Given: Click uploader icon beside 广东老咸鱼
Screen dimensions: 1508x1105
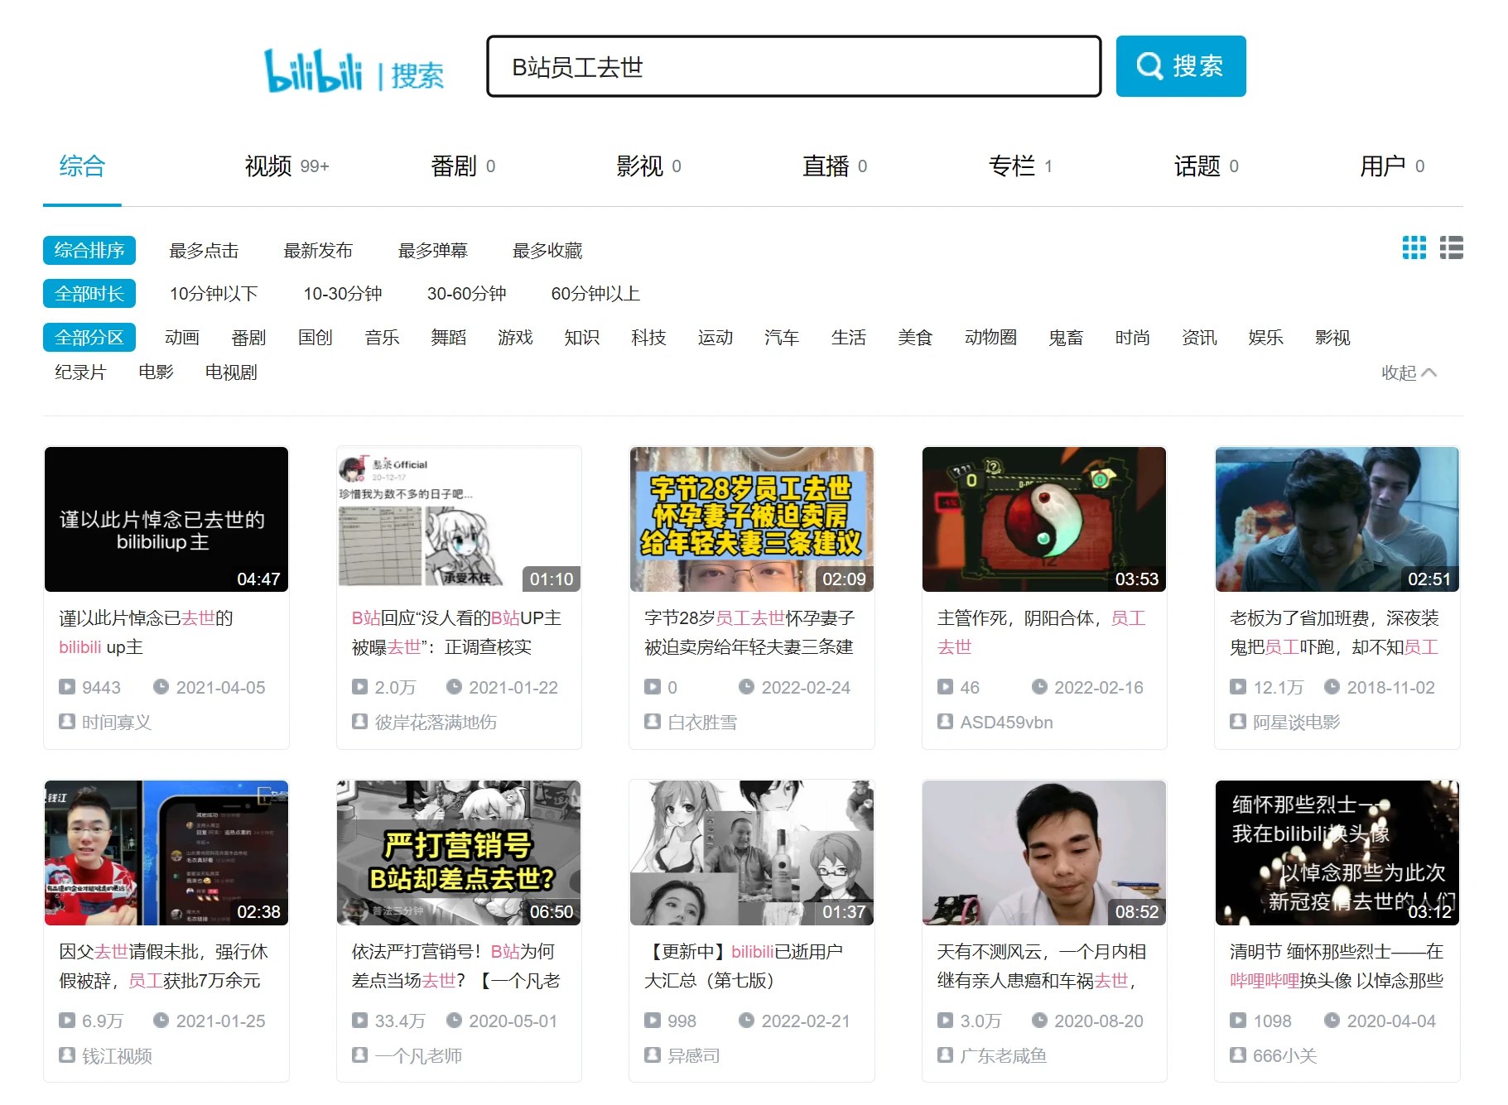Looking at the screenshot, I should (x=945, y=1055).
